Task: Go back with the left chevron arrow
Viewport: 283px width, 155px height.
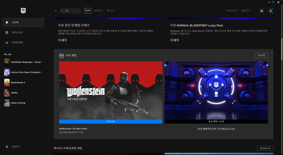Action: tap(56, 11)
